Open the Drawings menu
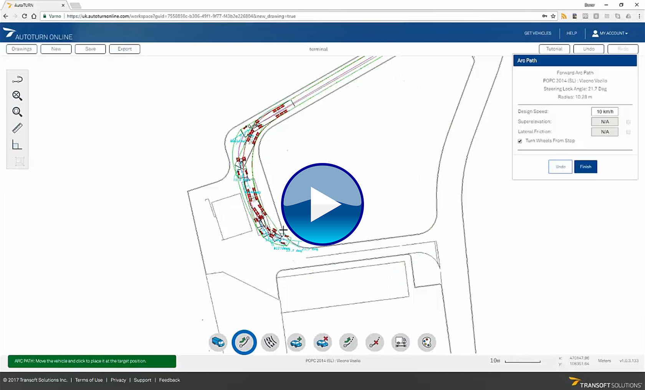 pos(22,49)
